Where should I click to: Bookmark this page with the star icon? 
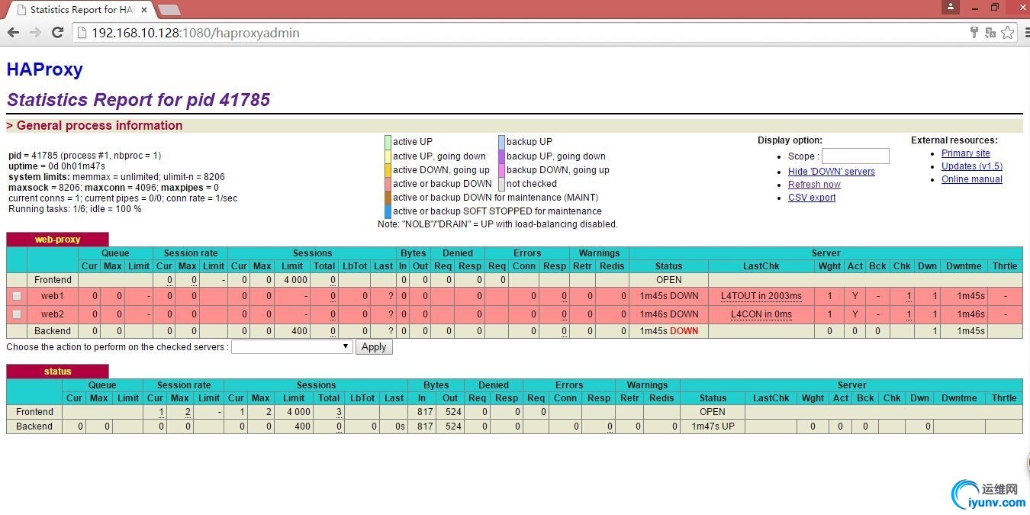tap(1007, 33)
